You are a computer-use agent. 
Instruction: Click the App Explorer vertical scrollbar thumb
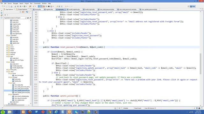[x=31, y=59]
